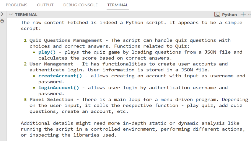251x141 pixels.
Task: Click the loginAccount() function name
Action: pos(58,88)
